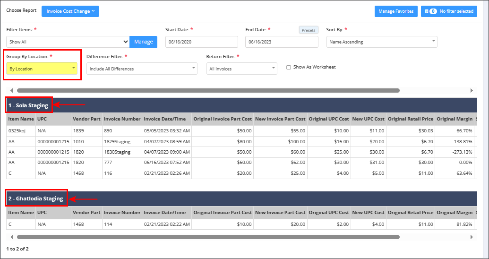
Task: Open the Difference Filter dropdown
Action: point(142,69)
